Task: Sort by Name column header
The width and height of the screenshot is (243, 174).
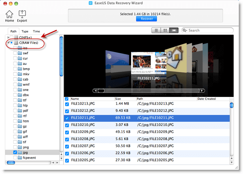Action: click(92, 99)
